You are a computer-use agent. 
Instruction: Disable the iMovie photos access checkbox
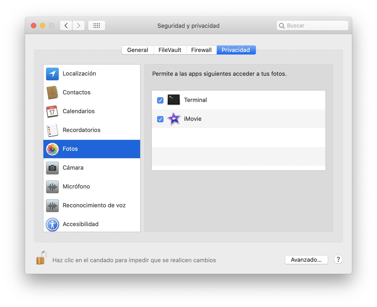[160, 119]
